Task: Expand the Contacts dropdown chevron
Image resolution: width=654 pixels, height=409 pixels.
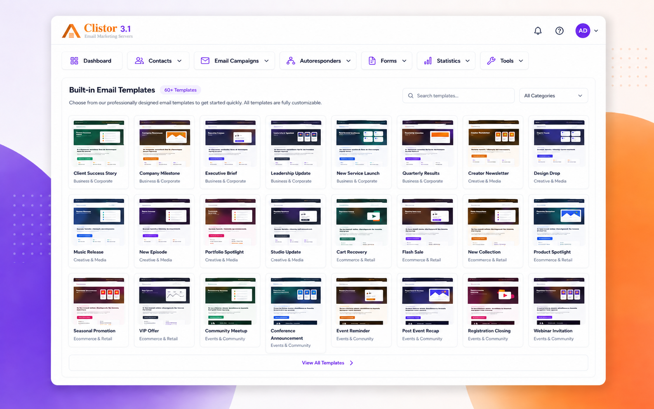Action: pos(179,61)
